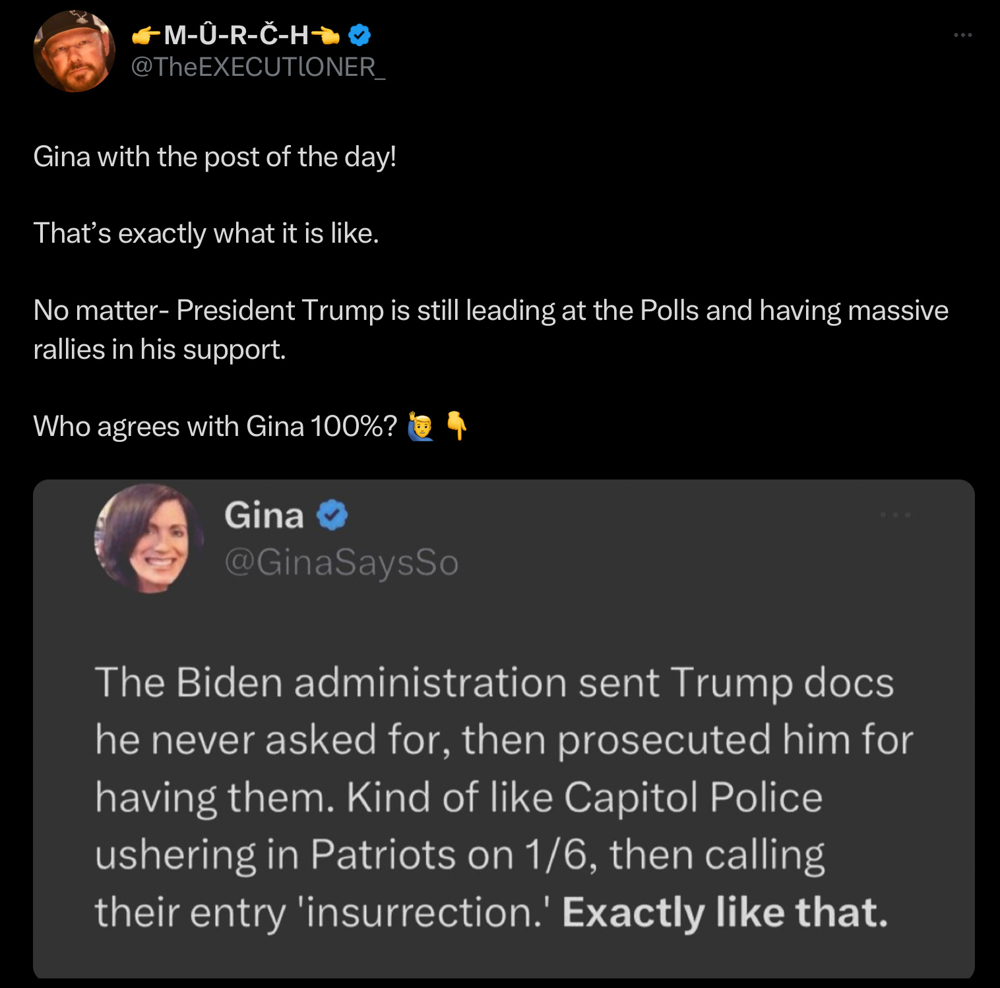The width and height of the screenshot is (1000, 988).
Task: Click the 'That's exactly what it is like.' line
Action: (206, 233)
